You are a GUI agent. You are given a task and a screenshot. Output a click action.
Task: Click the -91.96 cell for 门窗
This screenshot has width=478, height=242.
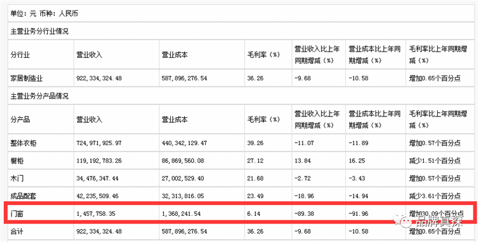click(x=358, y=214)
